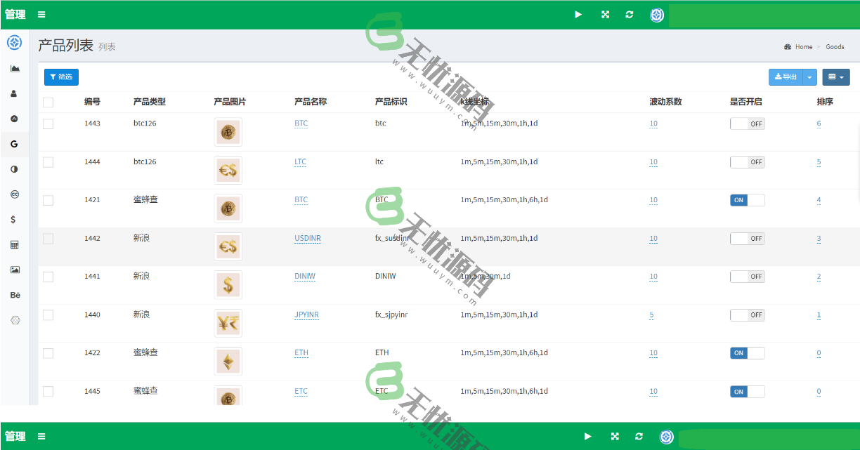Select the image gallery icon in sidebar
This screenshot has width=860, height=450.
click(15, 270)
